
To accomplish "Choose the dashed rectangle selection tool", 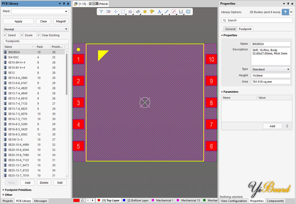I will tap(123, 12).
